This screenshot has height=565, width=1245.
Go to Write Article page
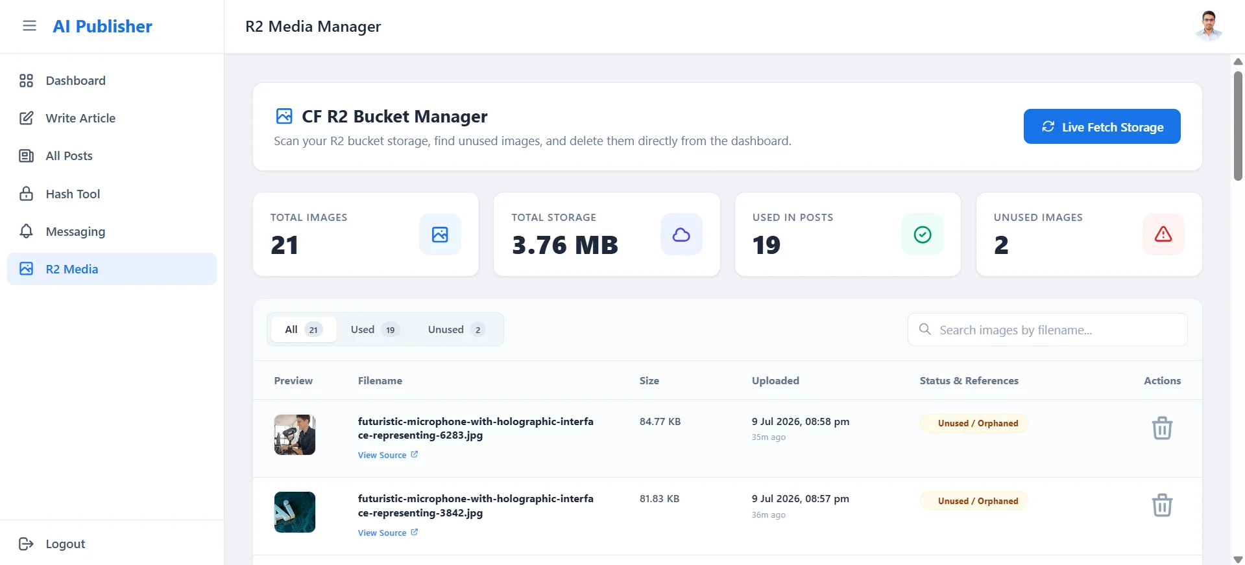pyautogui.click(x=112, y=118)
